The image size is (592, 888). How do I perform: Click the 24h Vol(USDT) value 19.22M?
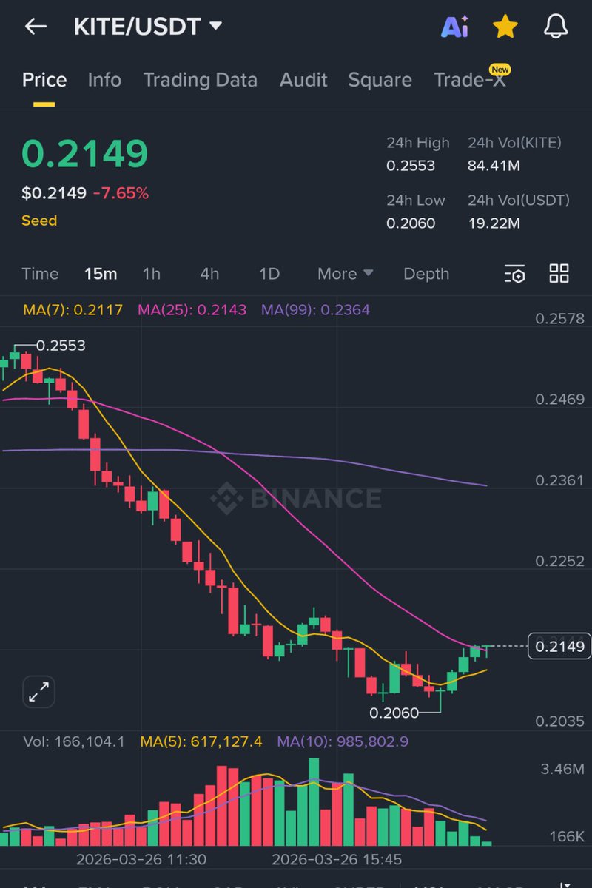[x=492, y=223]
